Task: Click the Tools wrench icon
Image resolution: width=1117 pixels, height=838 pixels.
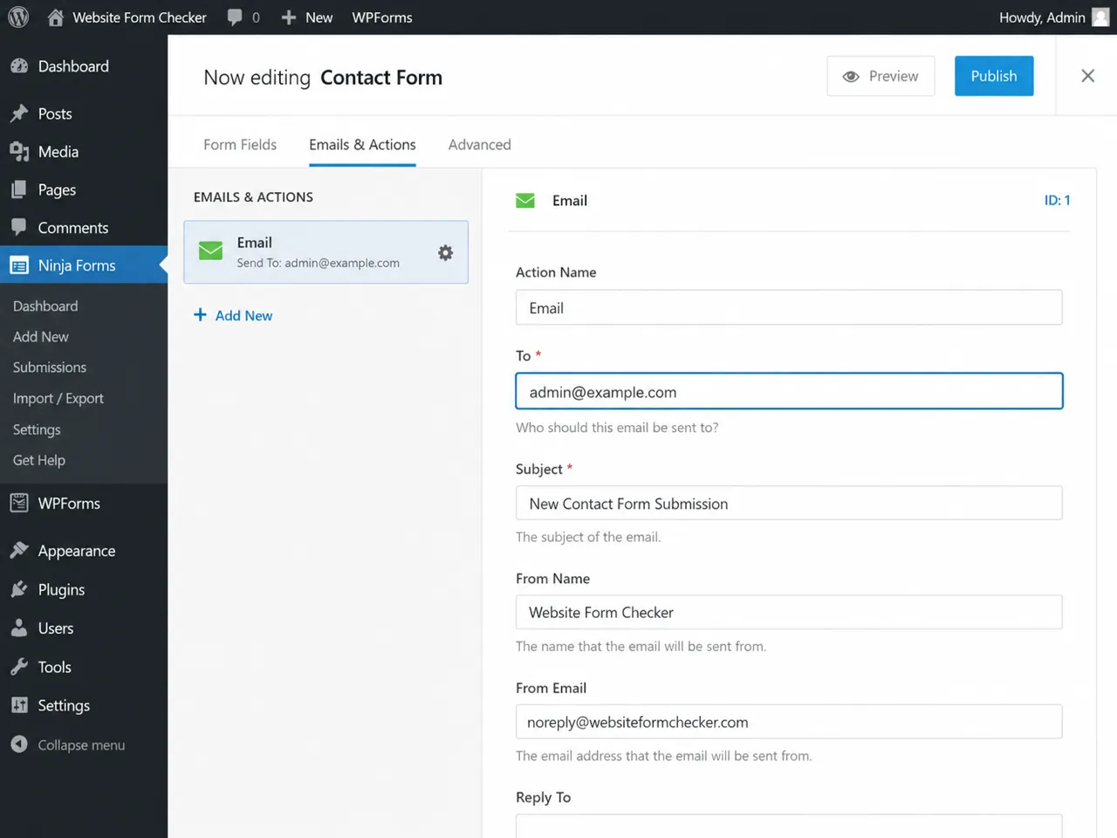Action: (19, 667)
